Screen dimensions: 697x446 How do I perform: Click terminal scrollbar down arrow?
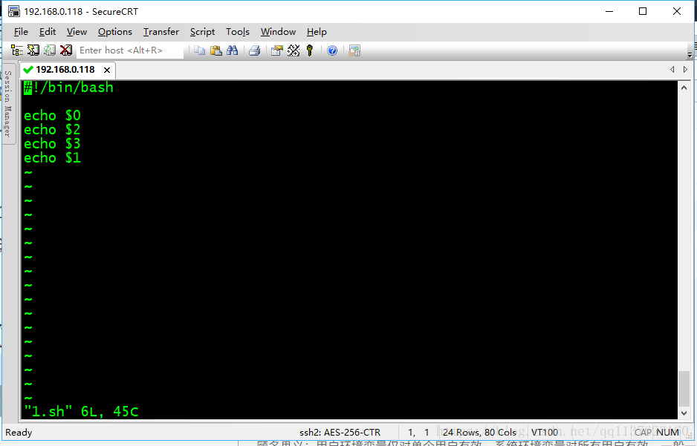[x=684, y=413]
